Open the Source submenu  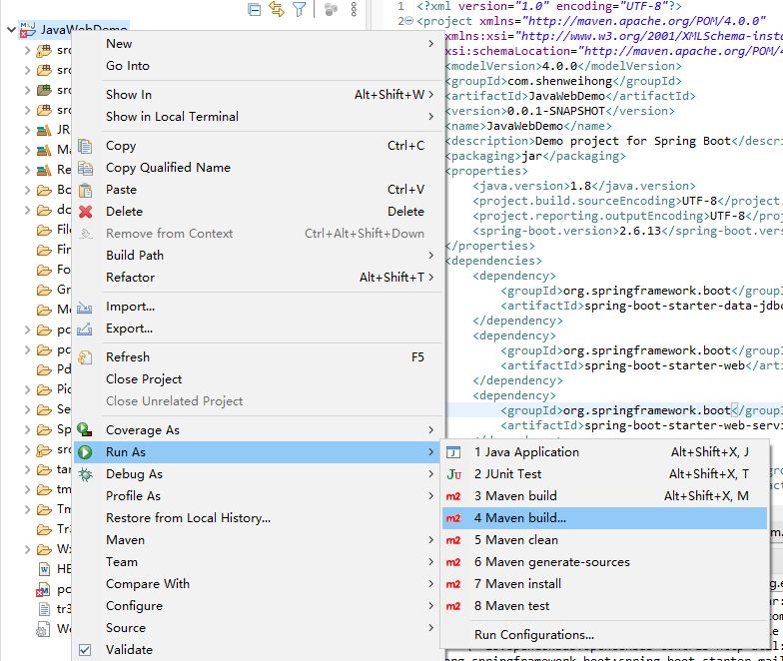click(x=258, y=628)
